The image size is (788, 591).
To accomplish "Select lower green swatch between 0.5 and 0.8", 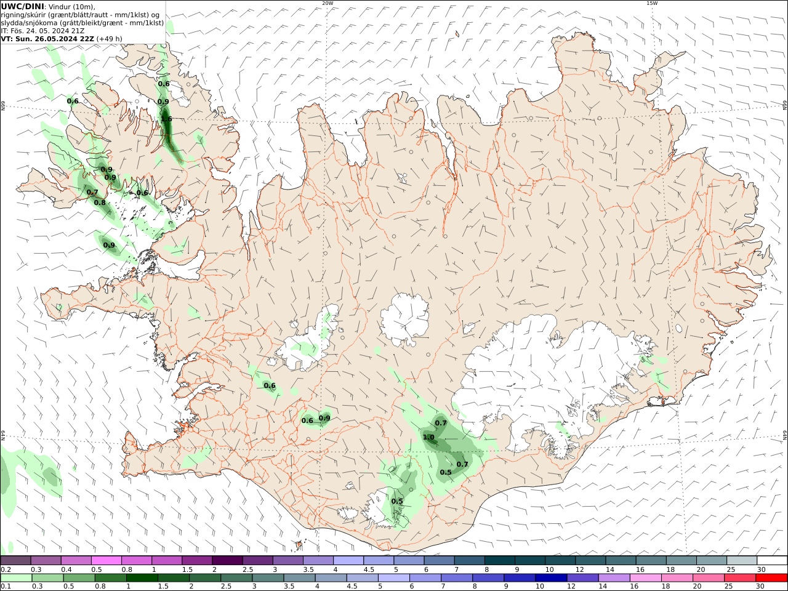I will [x=79, y=578].
